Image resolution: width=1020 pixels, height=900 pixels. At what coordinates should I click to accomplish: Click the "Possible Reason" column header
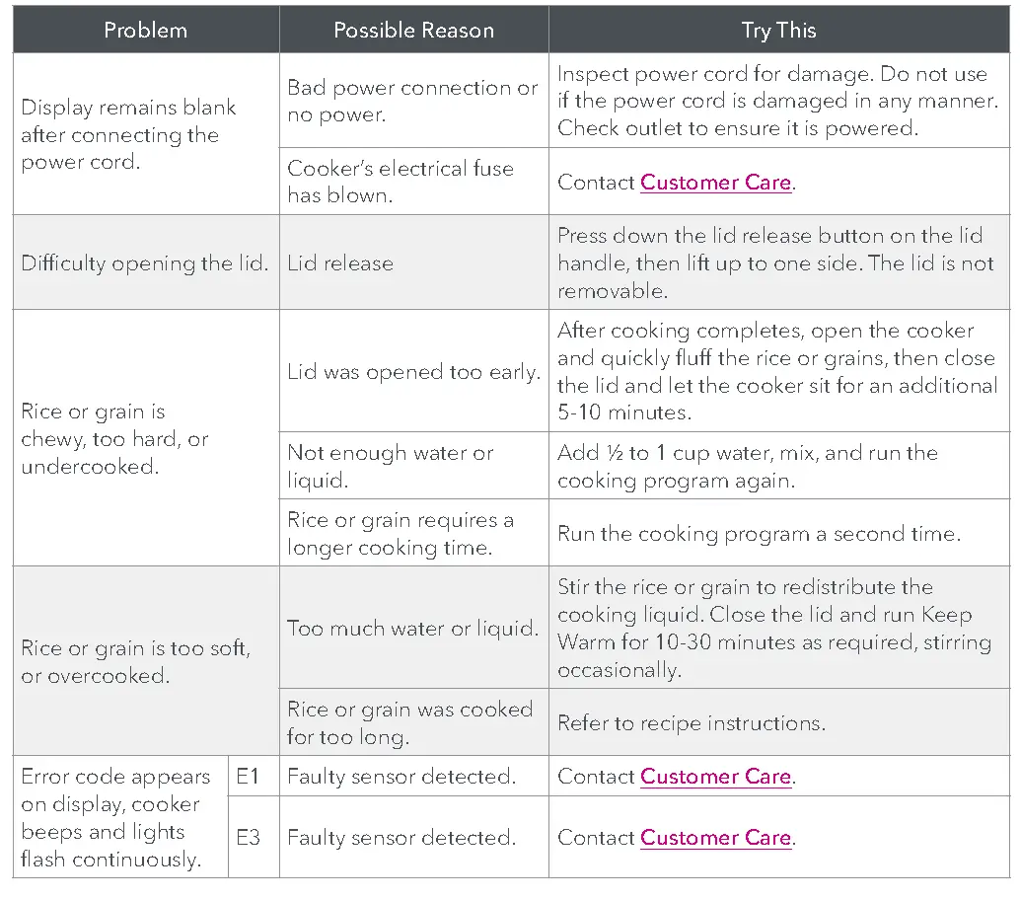413,30
